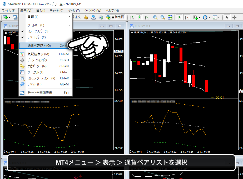The image size is (243, 179).
Task: Toggle the 自動売買 auto trading button
Action: 115,17
